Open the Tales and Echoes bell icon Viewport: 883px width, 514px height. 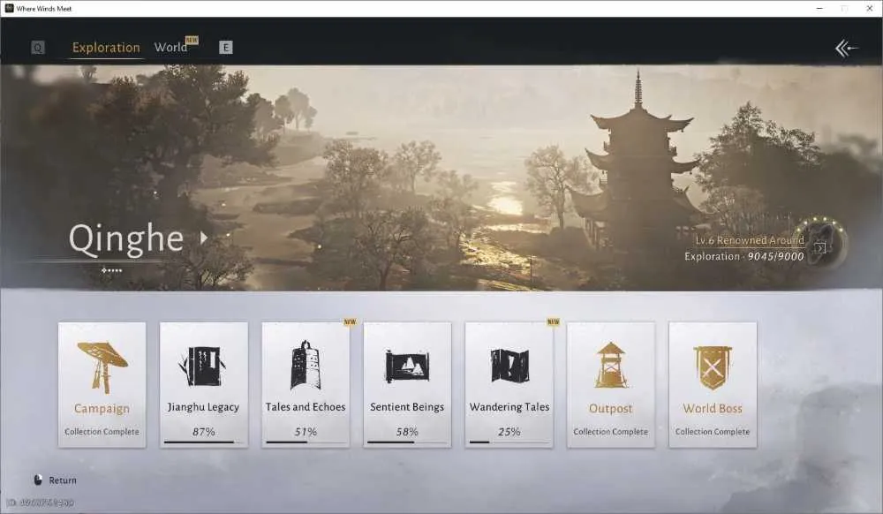coord(306,365)
